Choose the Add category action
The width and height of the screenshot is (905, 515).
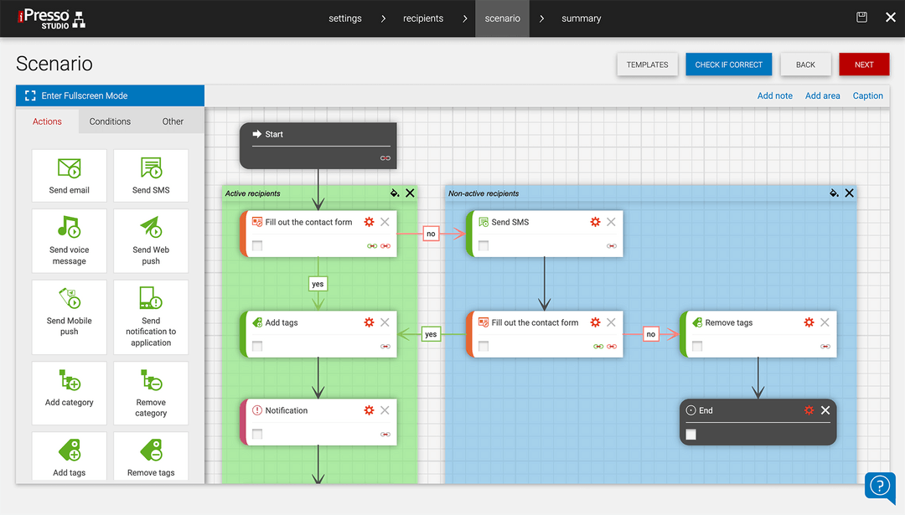tap(69, 393)
